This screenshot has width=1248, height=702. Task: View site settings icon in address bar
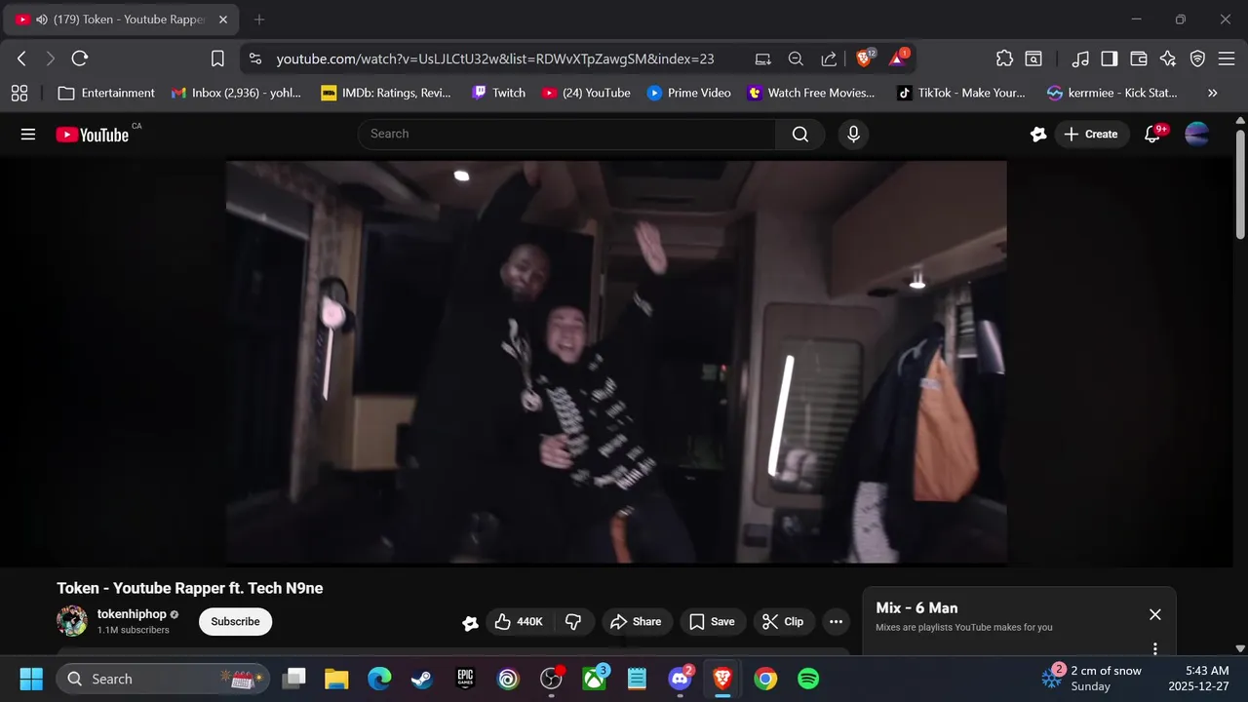click(255, 58)
